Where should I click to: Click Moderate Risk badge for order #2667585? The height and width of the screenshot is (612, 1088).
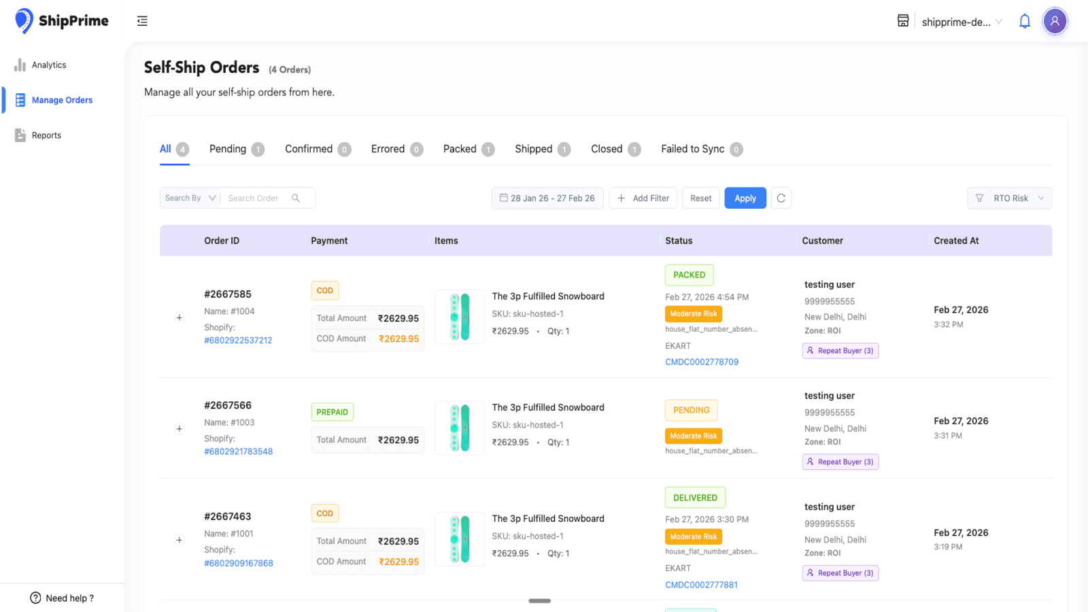tap(694, 314)
